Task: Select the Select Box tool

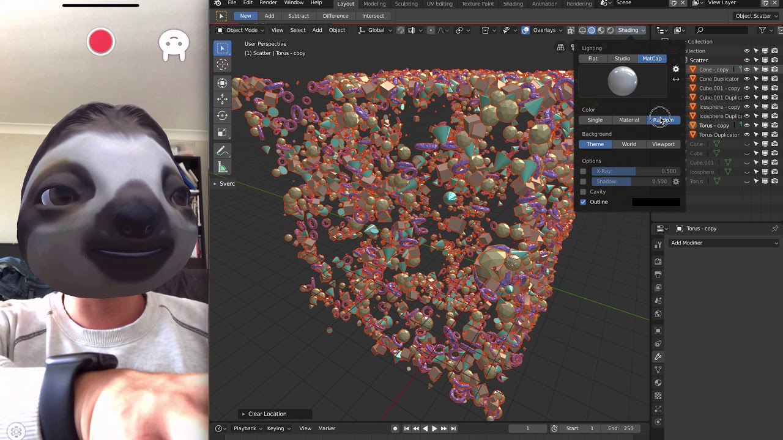Action: pyautogui.click(x=222, y=48)
